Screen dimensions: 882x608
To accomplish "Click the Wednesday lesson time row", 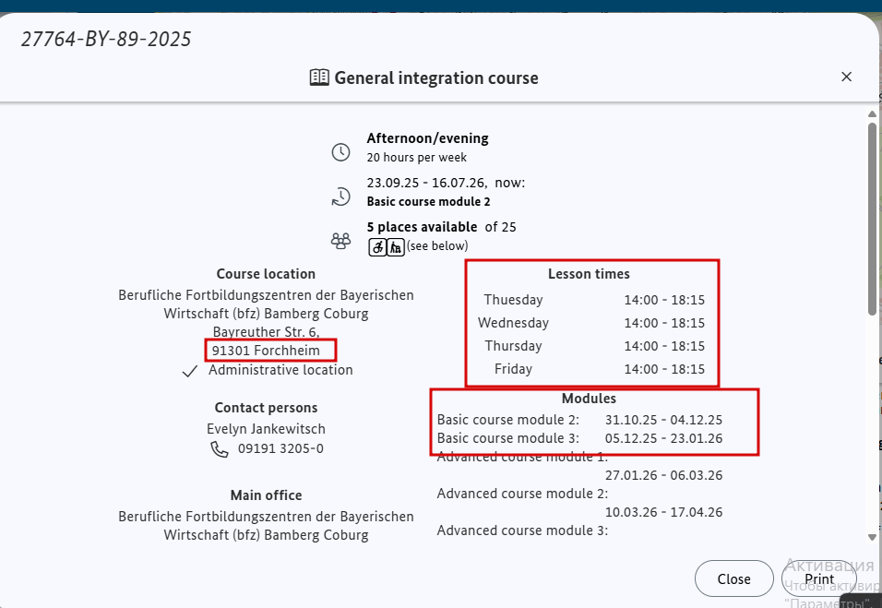I will tap(591, 323).
